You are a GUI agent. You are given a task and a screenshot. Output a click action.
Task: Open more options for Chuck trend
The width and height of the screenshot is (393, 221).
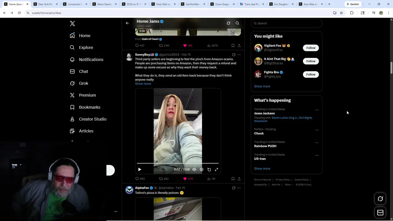click(x=317, y=130)
